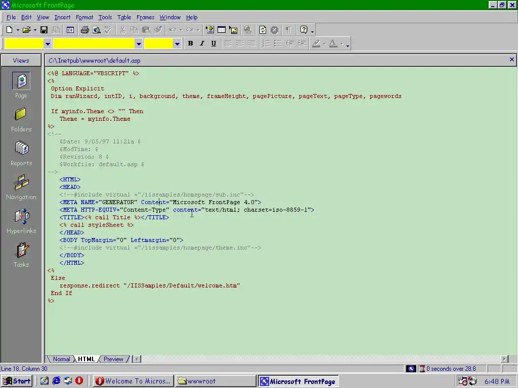Toggle Align Right

(252, 43)
